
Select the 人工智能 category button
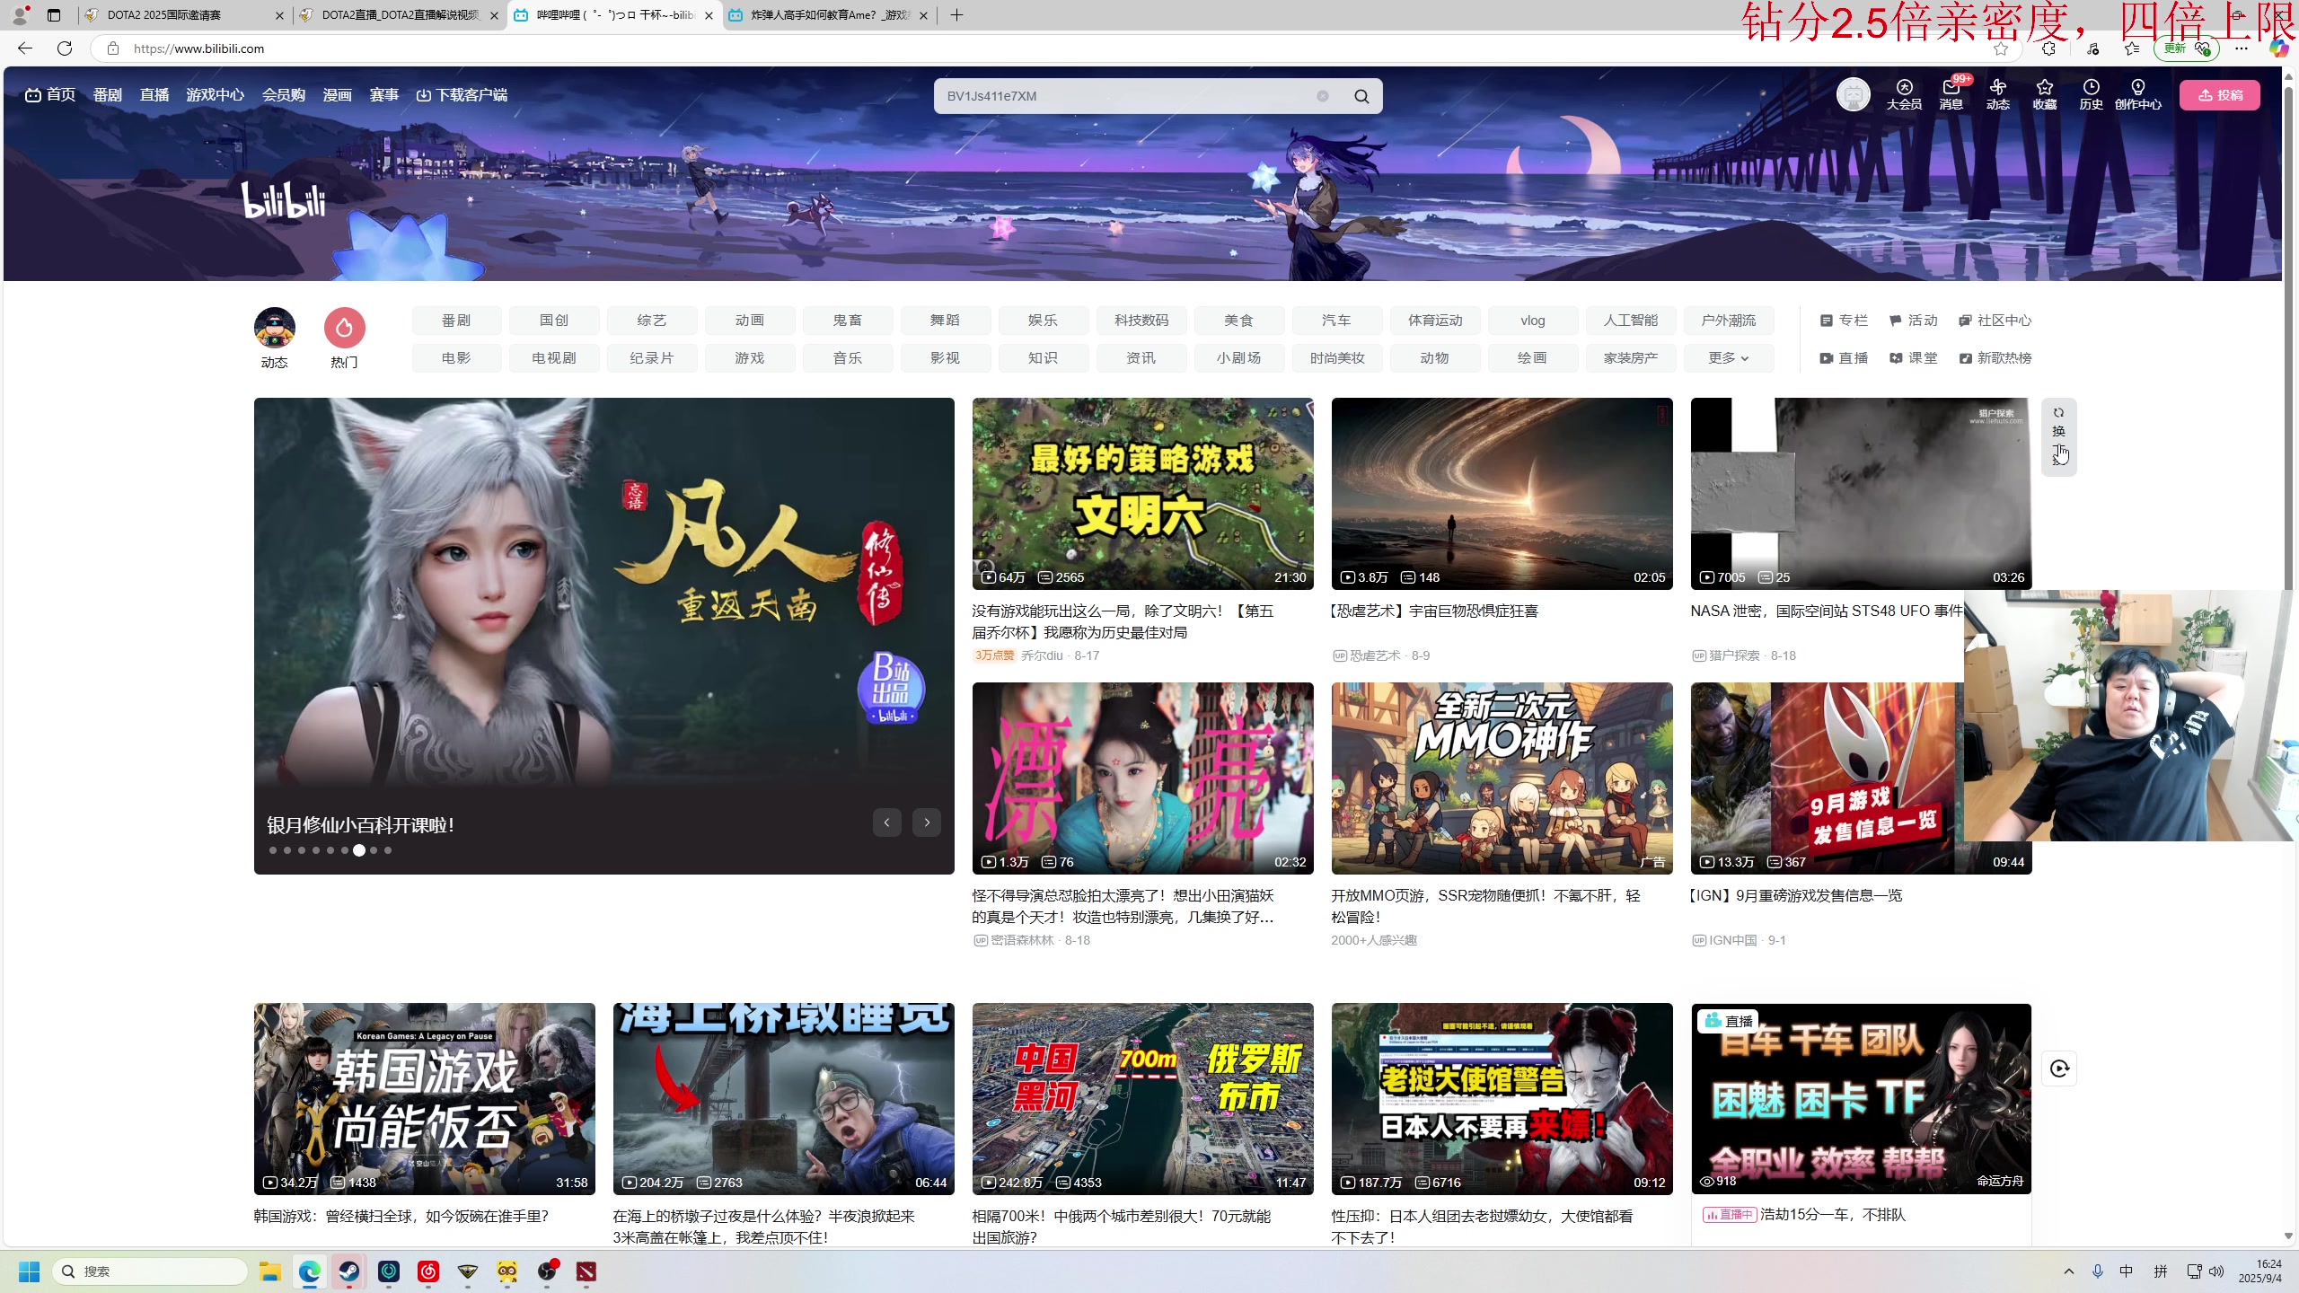click(1630, 321)
